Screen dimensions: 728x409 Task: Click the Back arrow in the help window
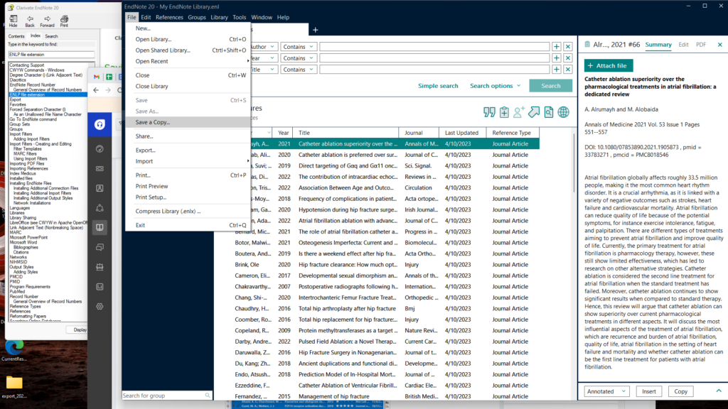pyautogui.click(x=29, y=21)
